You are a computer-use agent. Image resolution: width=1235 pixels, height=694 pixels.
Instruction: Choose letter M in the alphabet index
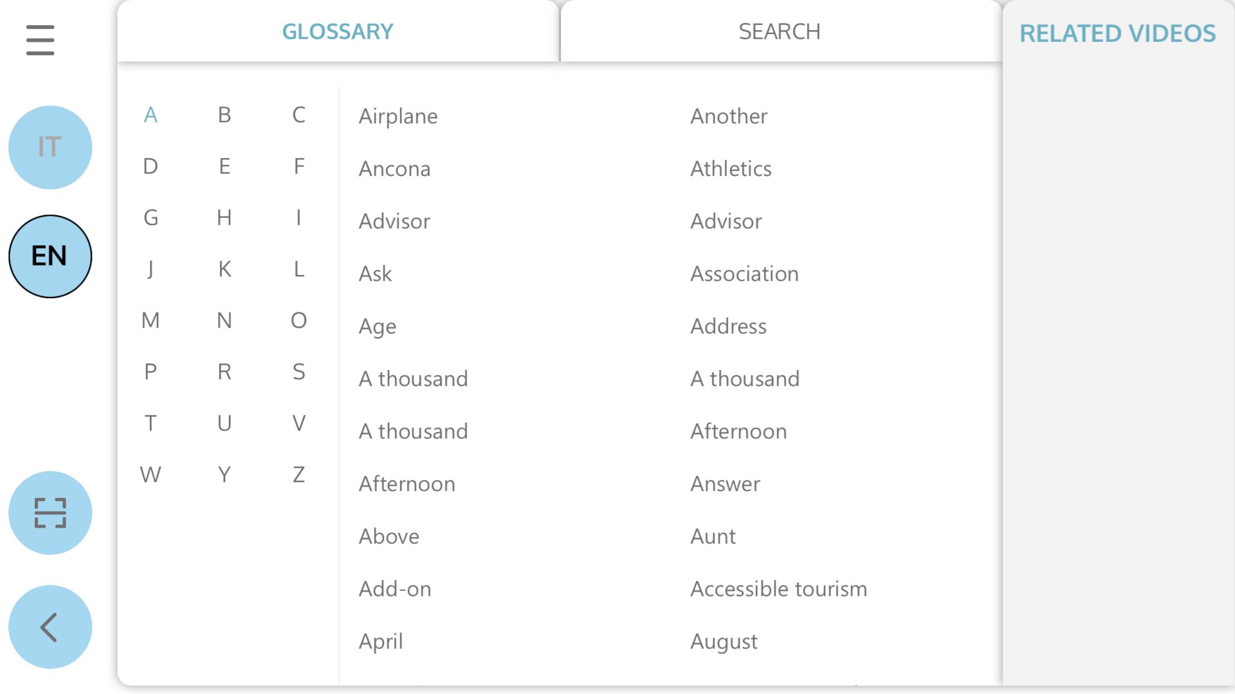151,320
